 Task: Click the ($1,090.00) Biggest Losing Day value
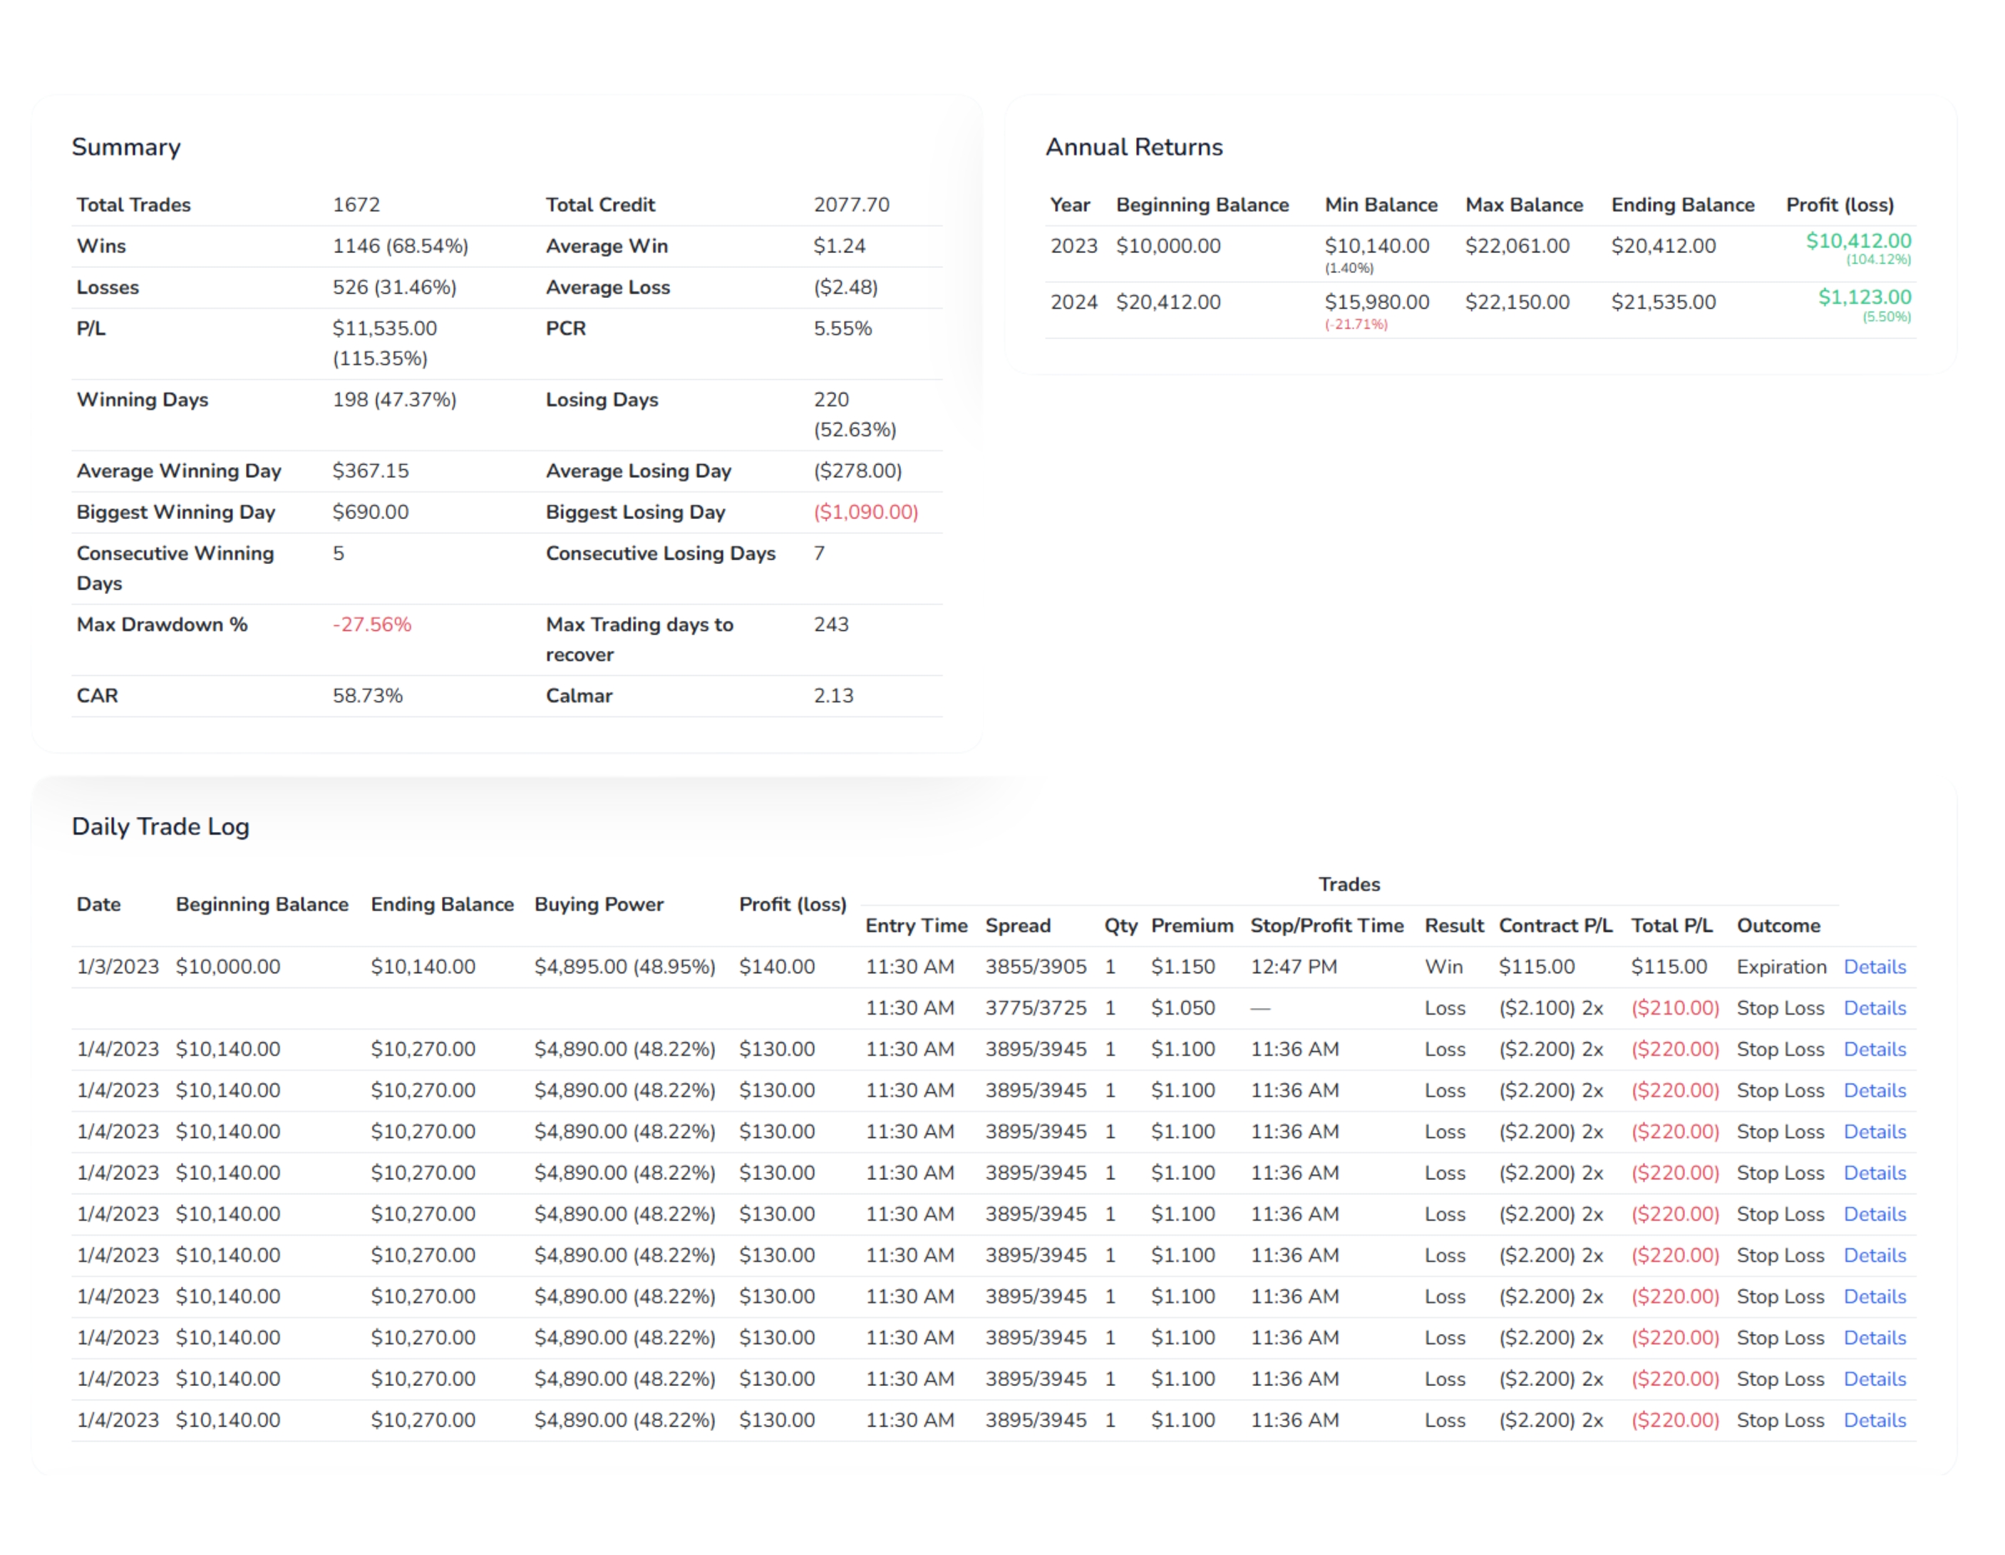pyautogui.click(x=865, y=513)
